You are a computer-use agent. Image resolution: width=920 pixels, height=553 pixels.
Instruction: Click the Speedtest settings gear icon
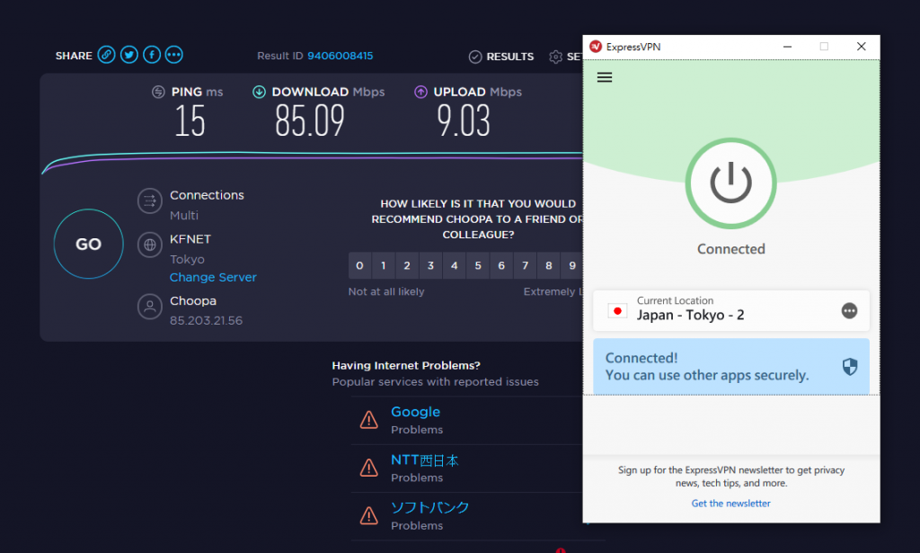[x=555, y=57]
